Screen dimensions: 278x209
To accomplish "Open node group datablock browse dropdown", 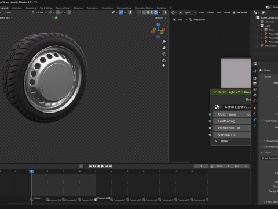I will 218,107.
